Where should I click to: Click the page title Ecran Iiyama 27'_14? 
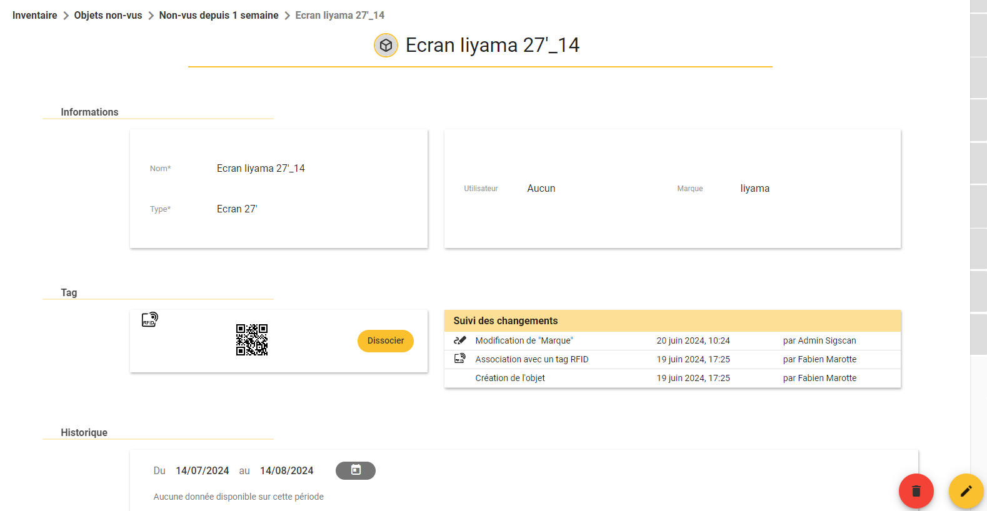[493, 45]
